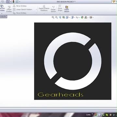Expand the Links chevron in taskbar
Image resolution: width=117 pixels, height=117 pixels.
pos(92,114)
